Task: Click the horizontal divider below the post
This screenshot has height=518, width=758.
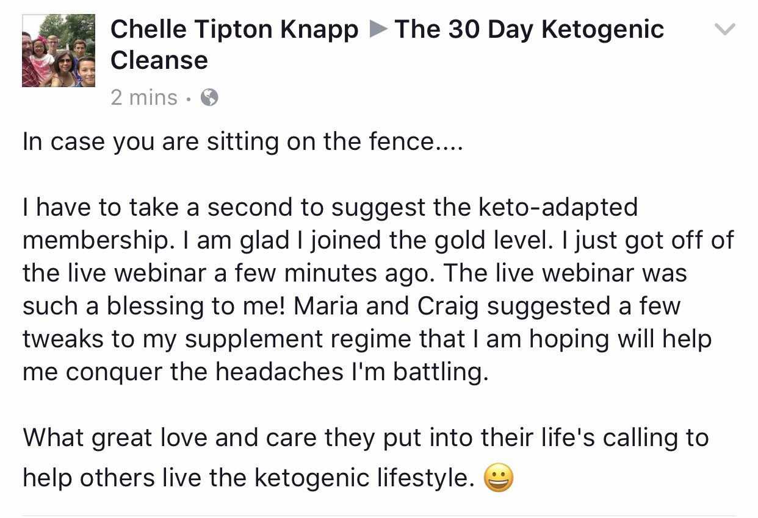Action: [379, 516]
